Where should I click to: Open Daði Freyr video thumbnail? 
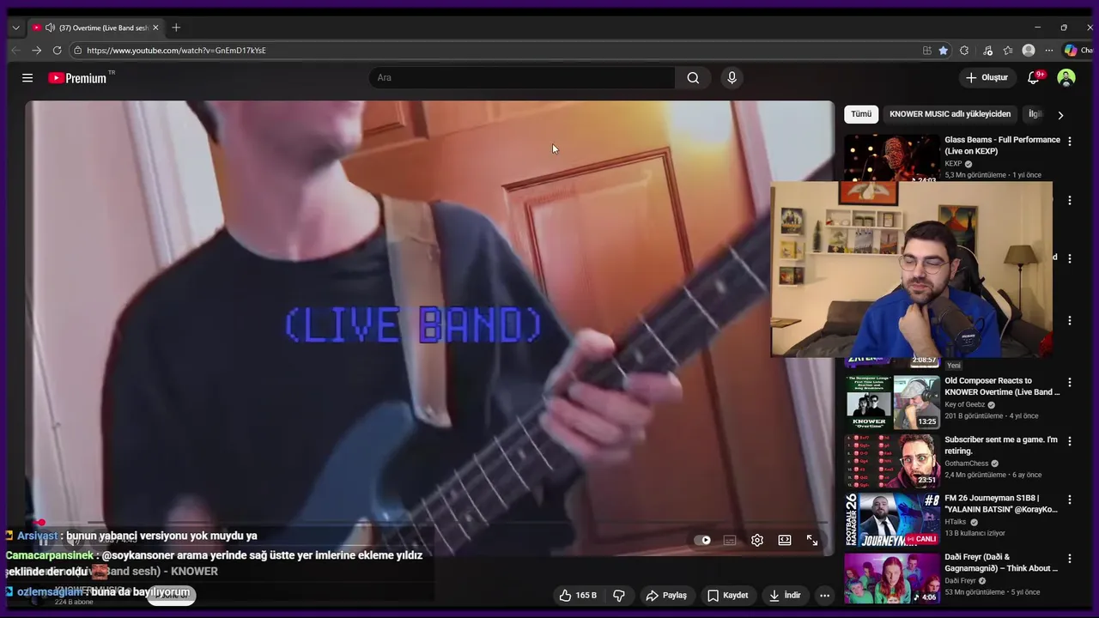tap(892, 577)
